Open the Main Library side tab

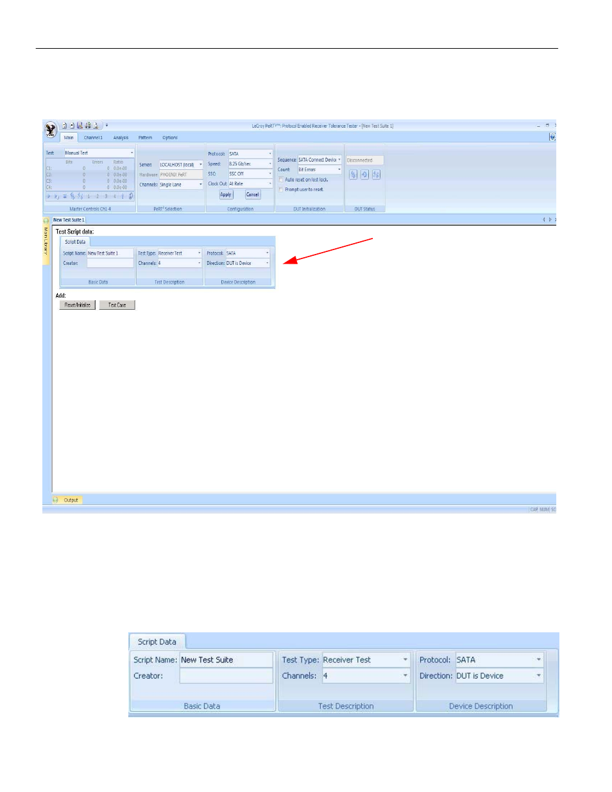[x=46, y=241]
